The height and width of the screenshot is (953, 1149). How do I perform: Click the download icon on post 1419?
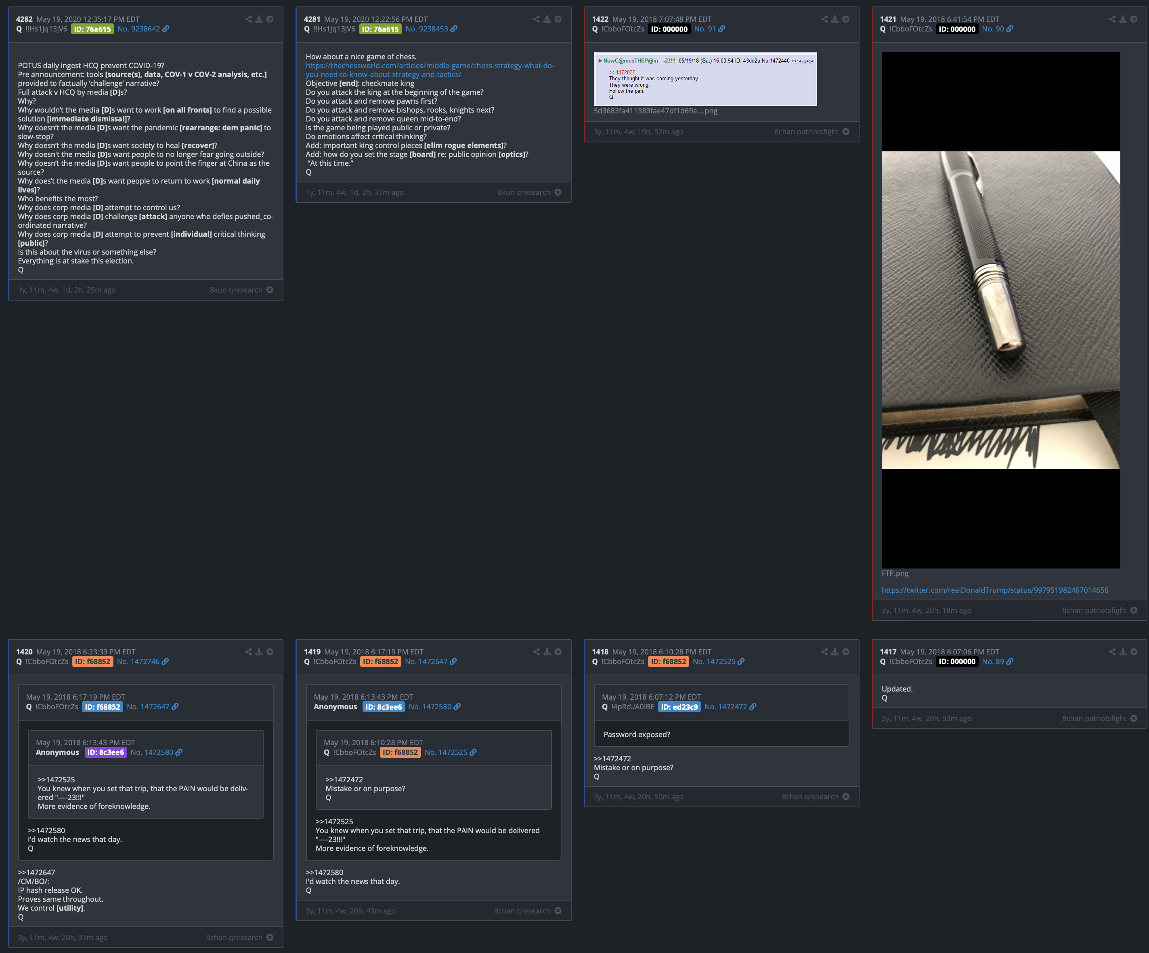pos(547,652)
